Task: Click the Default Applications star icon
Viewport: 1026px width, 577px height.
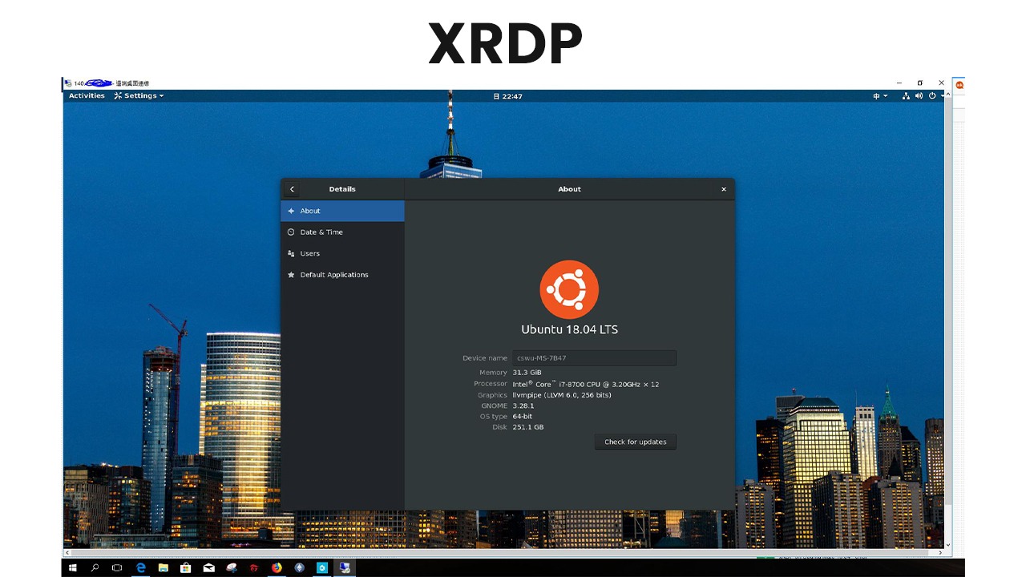Action: (290, 274)
